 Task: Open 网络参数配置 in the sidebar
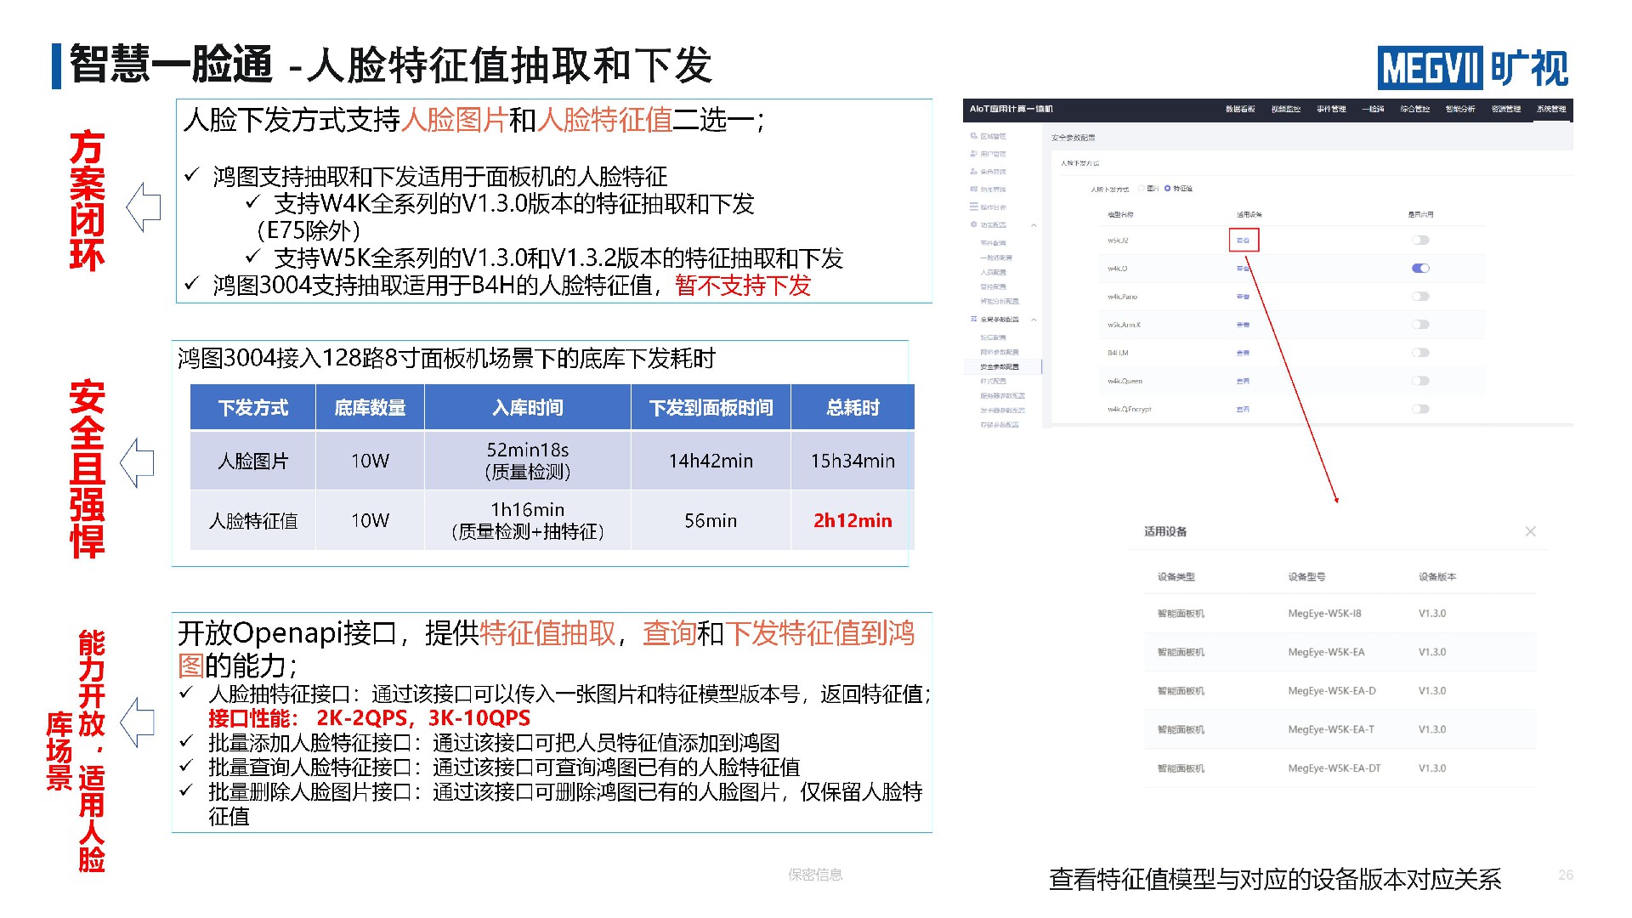click(x=1000, y=352)
